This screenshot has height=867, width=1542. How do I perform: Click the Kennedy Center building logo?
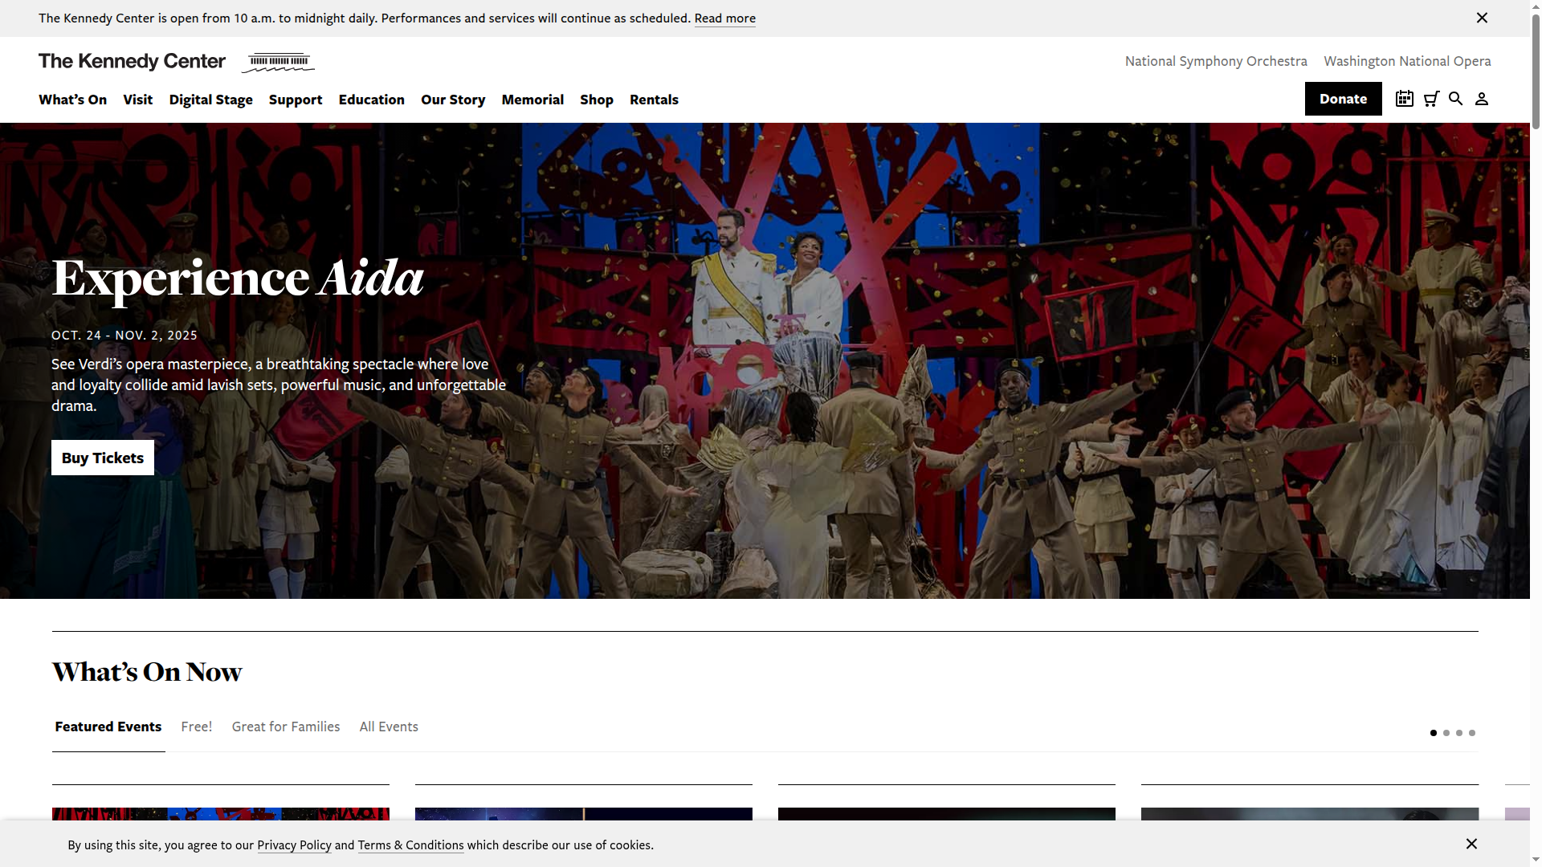coord(278,62)
